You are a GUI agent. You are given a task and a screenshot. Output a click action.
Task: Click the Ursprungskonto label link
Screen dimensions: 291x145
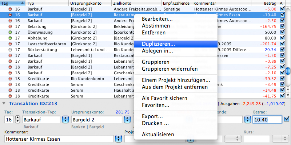tap(88, 112)
